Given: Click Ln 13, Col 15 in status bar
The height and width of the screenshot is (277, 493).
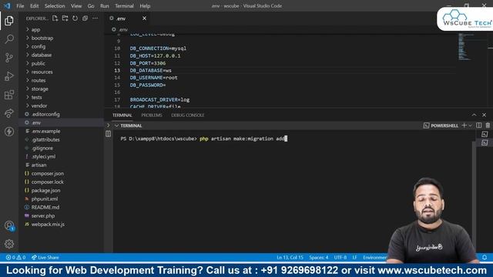Looking at the screenshot, I should 290,257.
